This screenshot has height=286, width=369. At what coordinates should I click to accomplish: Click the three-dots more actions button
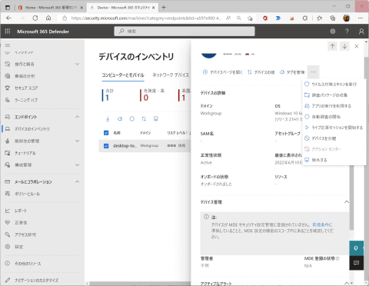[313, 72]
